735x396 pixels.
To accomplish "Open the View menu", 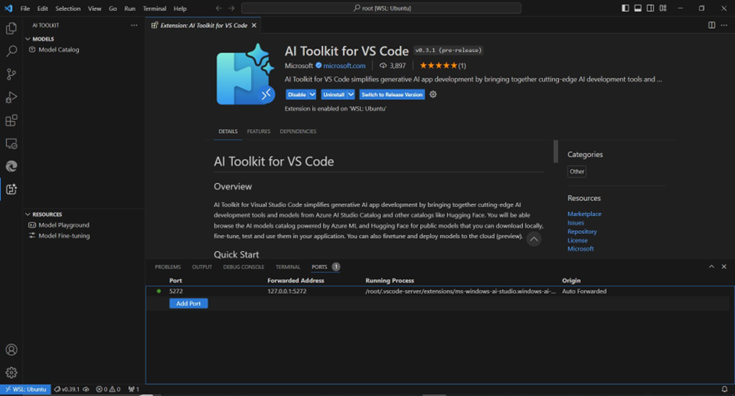I will [95, 9].
